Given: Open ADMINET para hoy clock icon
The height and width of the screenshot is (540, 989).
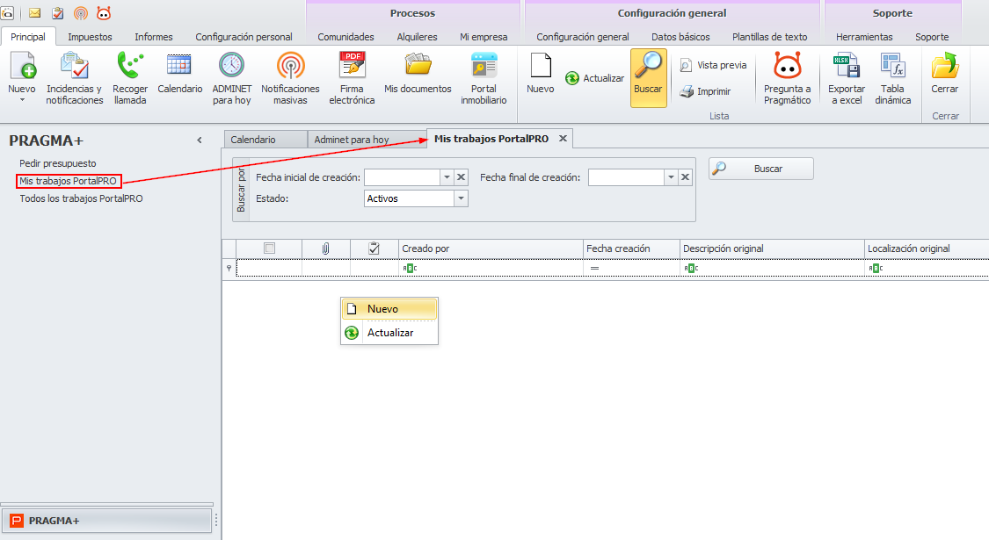Looking at the screenshot, I should tap(231, 66).
